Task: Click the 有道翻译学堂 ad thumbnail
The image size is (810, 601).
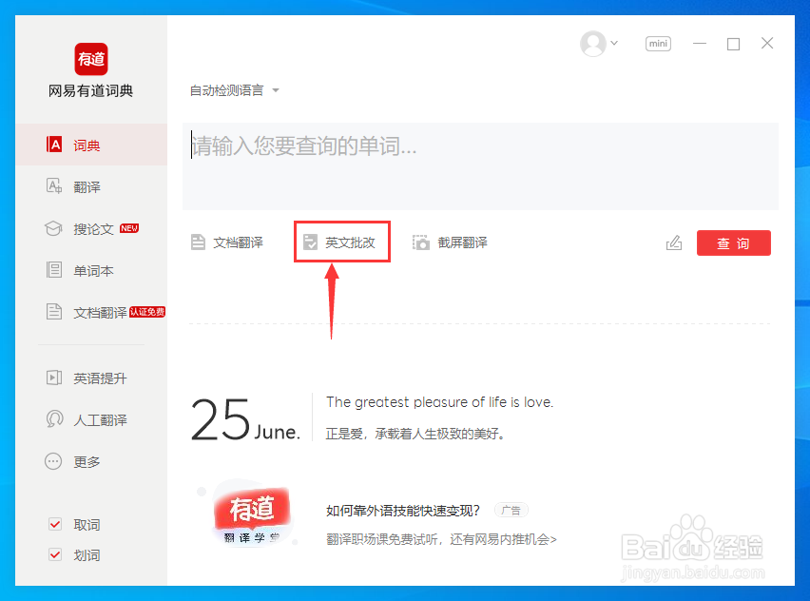Action: coord(252,514)
